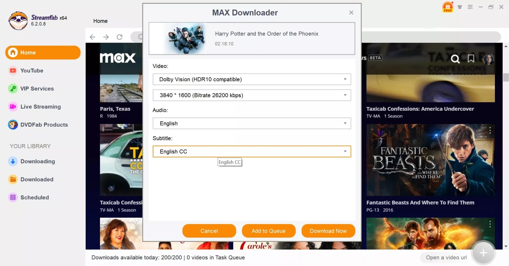Switch to the Home tab
The width and height of the screenshot is (509, 266).
click(100, 21)
